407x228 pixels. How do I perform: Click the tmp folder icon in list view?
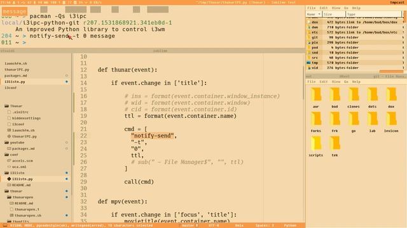309,63
